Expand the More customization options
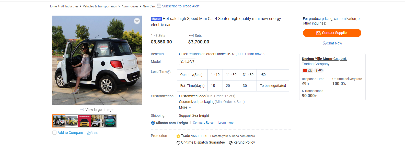This screenshot has height=152, width=405. tap(185, 108)
